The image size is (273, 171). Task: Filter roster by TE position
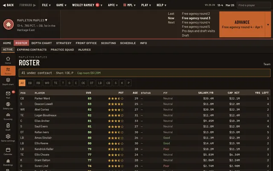pyautogui.click(x=55, y=83)
